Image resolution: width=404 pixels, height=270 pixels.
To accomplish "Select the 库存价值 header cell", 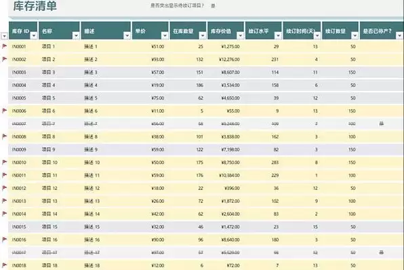I will 226,31.
